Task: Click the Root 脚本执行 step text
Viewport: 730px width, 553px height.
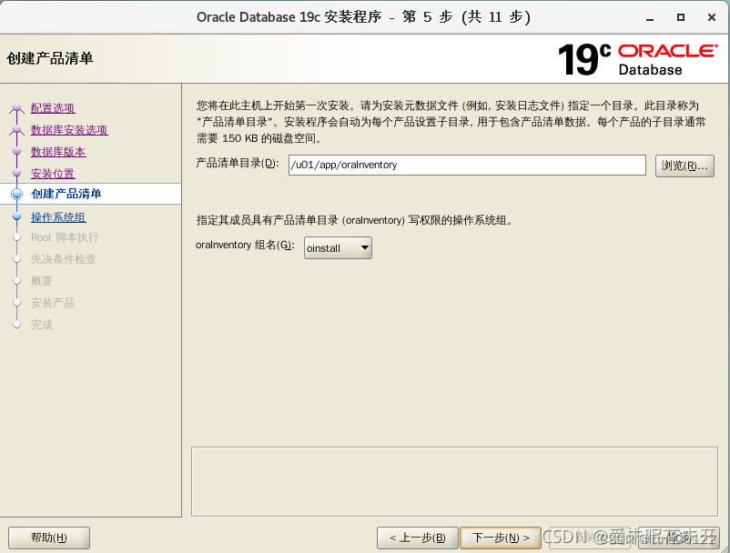Action: pyautogui.click(x=65, y=237)
